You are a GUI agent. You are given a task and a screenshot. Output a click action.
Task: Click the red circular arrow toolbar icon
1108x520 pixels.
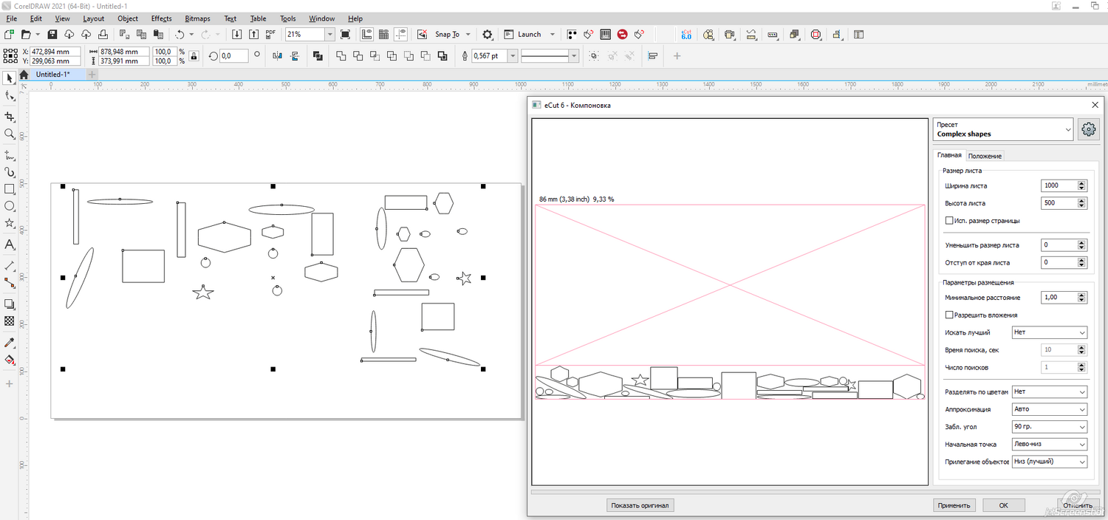[x=623, y=34]
